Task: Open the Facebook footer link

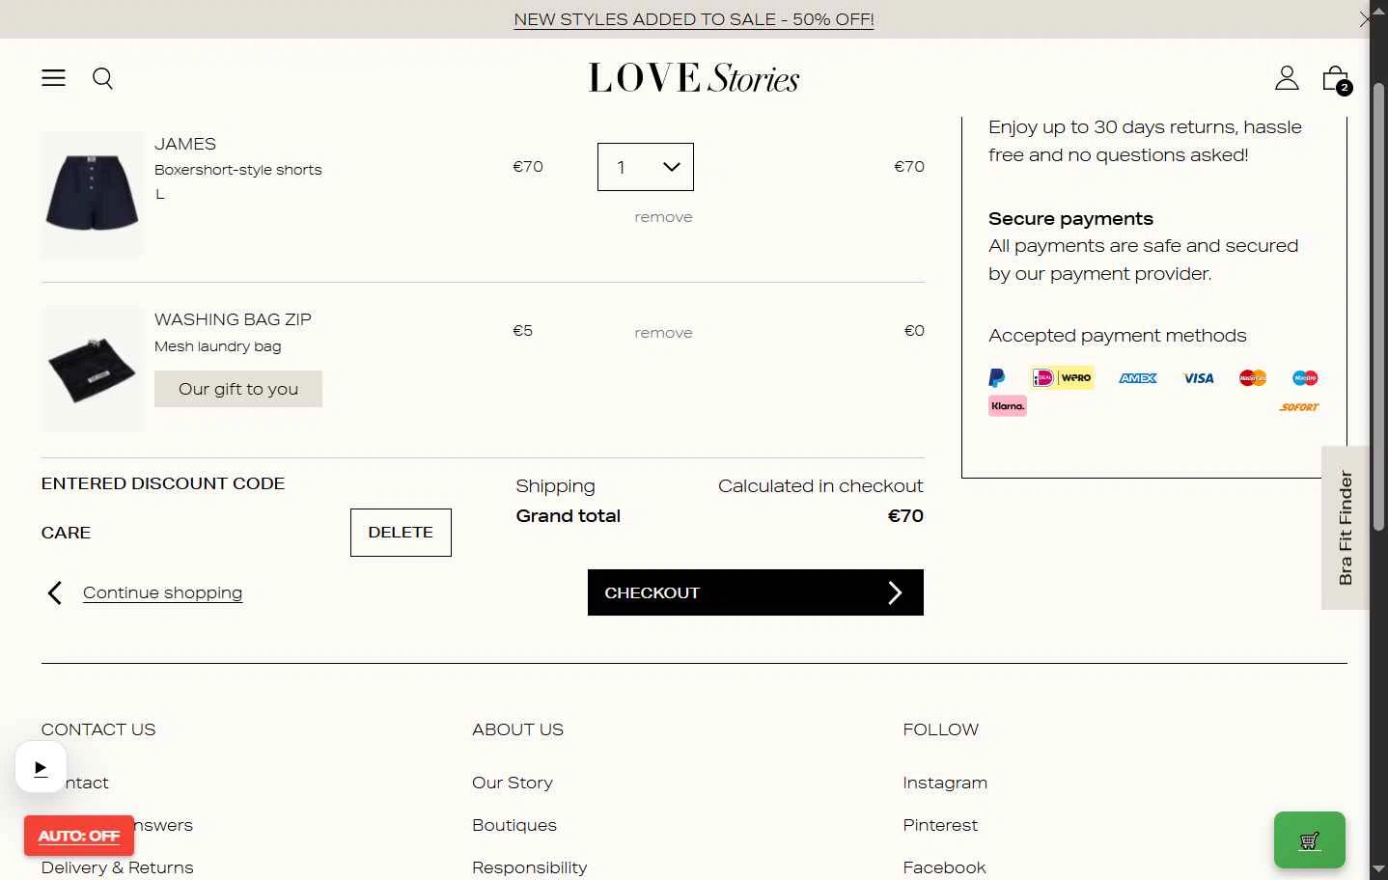Action: click(944, 867)
